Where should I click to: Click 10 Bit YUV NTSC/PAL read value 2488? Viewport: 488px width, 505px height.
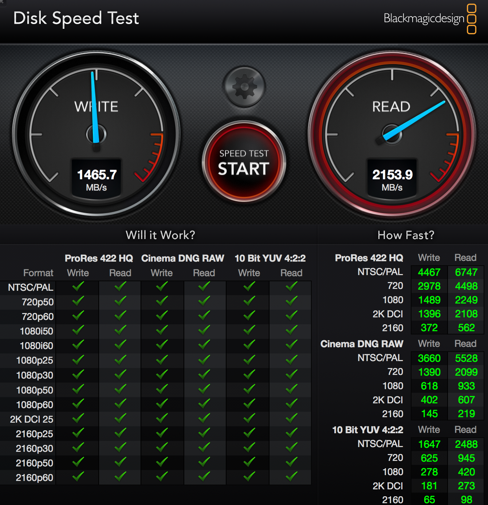466,444
